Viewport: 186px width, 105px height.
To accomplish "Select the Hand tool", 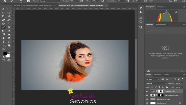I will (9, 45).
